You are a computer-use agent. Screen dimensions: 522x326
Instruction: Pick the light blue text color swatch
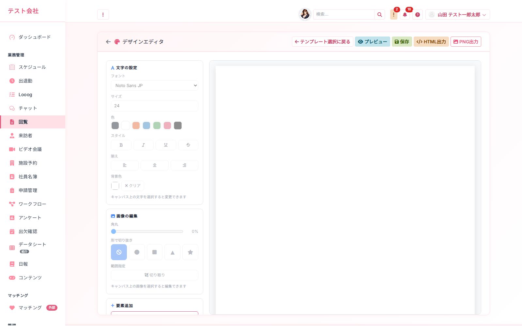[x=146, y=126]
